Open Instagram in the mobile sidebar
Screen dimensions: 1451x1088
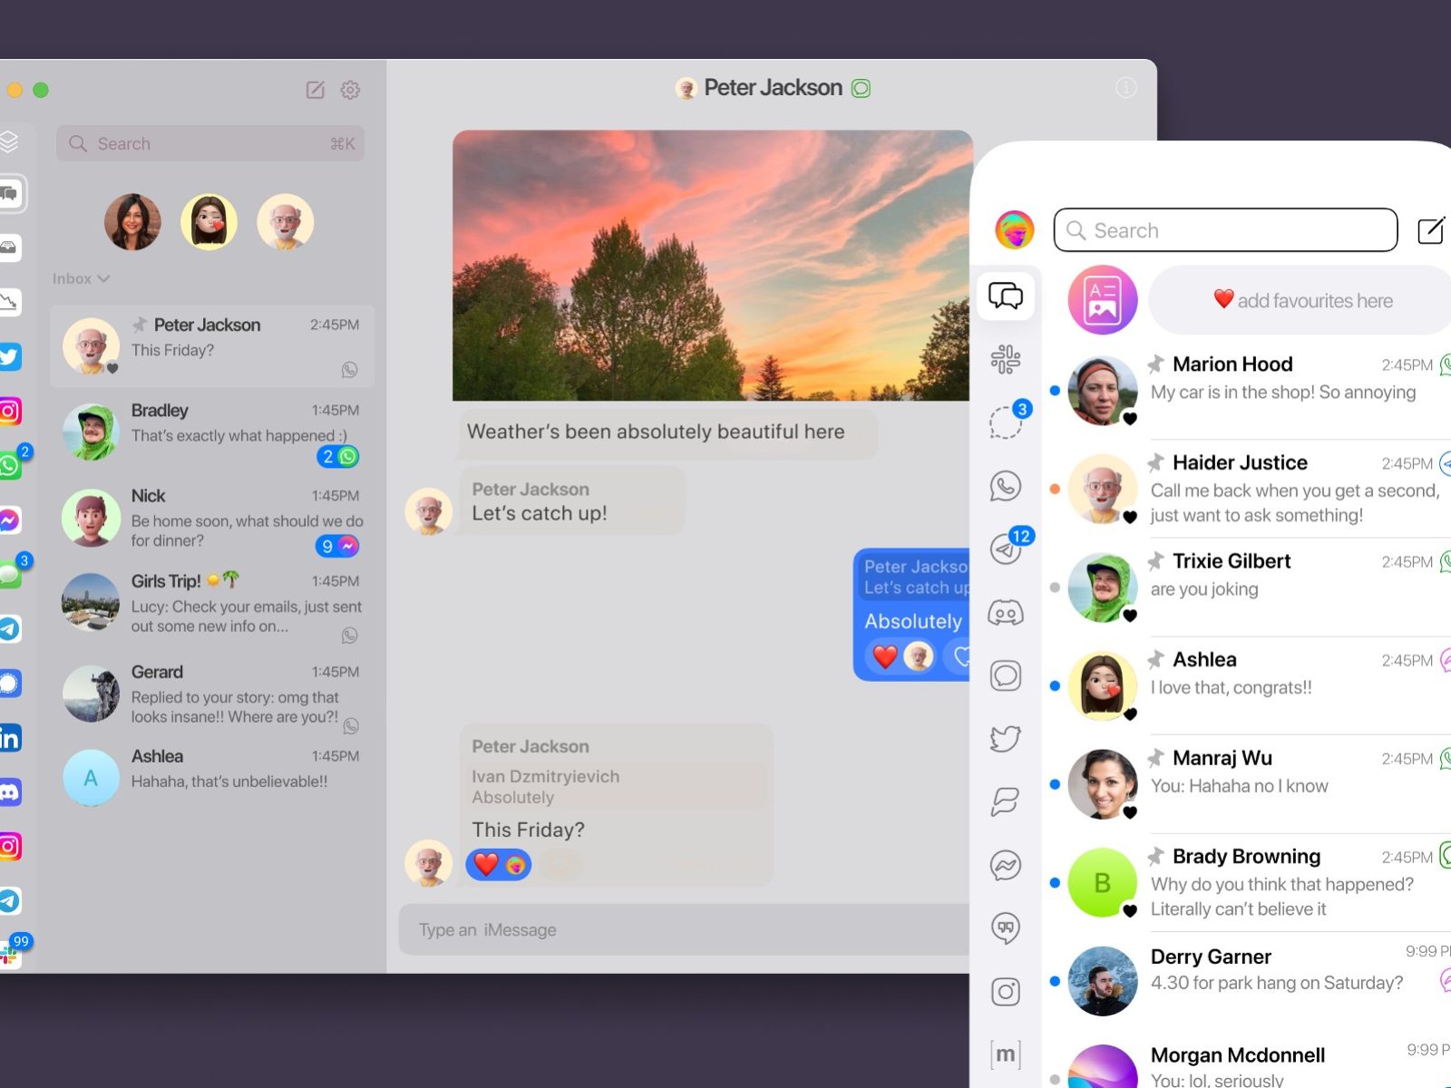tap(1005, 991)
